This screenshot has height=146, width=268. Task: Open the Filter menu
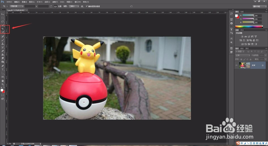[x=55, y=2]
